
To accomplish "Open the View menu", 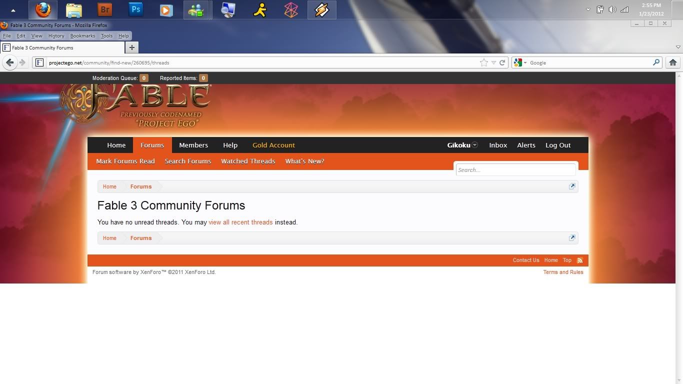I will (x=37, y=36).
